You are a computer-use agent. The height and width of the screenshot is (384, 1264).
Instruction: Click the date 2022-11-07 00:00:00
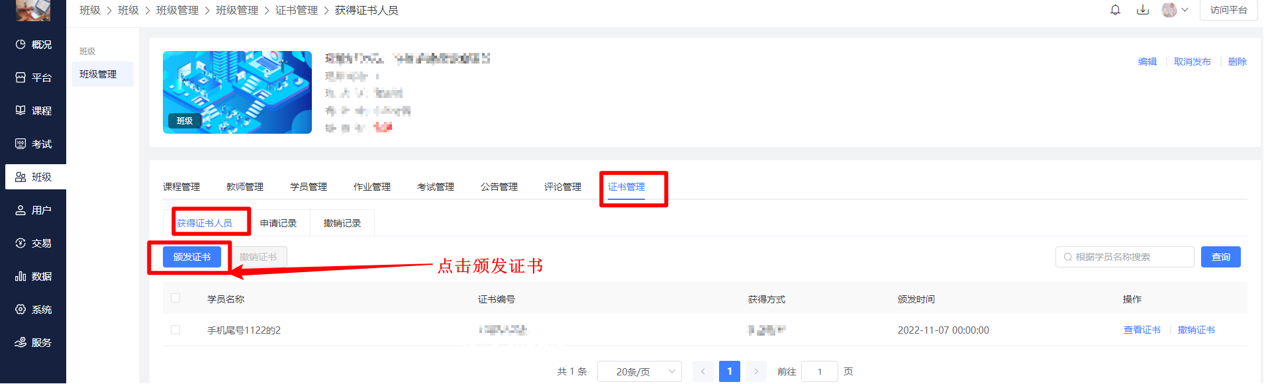tap(944, 330)
